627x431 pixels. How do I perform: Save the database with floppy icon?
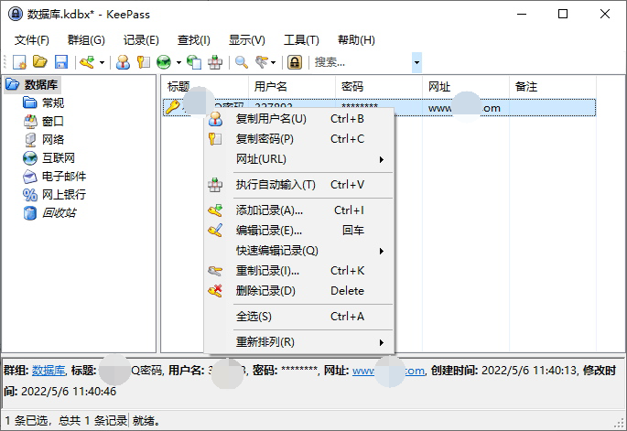click(x=61, y=62)
